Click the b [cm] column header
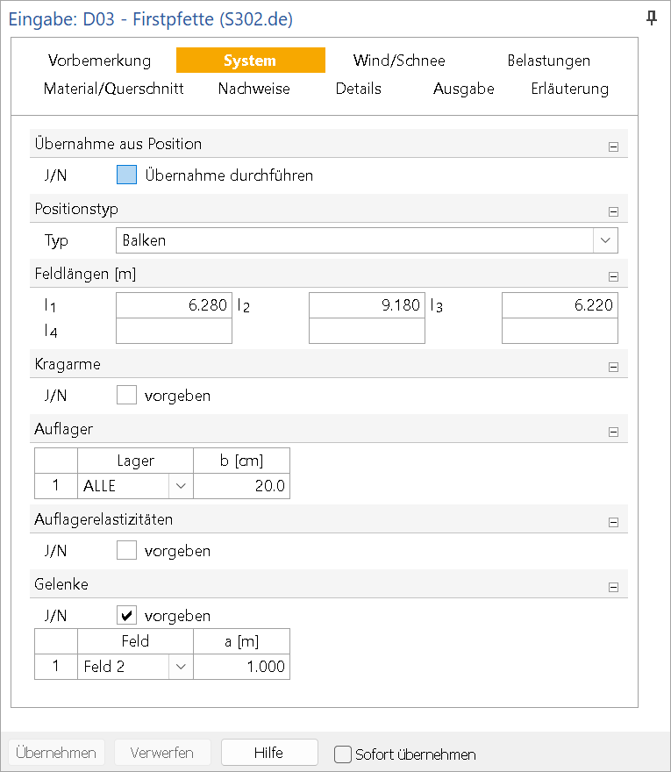Viewport: 671px width, 772px height. coord(242,461)
